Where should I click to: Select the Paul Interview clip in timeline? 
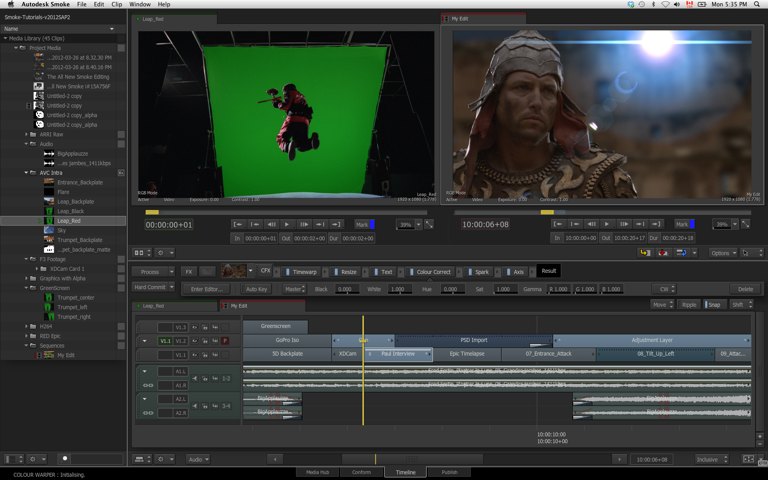click(x=398, y=354)
